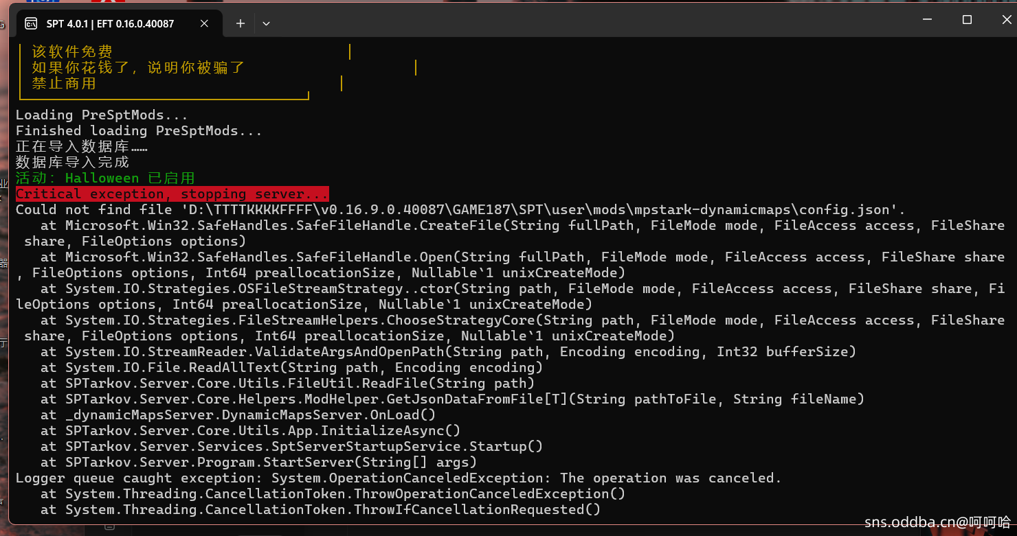Click the 'Loading PreSptMods...' log line
The height and width of the screenshot is (536, 1017).
pyautogui.click(x=102, y=115)
